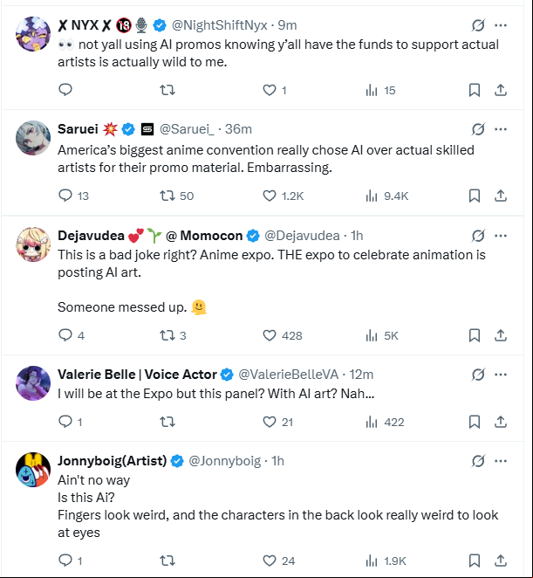View analytics for Saruei's 9.4K views
The width and height of the screenshot is (533, 578).
(386, 196)
